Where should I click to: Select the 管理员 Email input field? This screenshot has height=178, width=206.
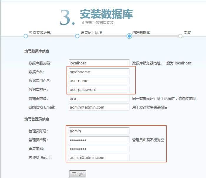pos(99,157)
